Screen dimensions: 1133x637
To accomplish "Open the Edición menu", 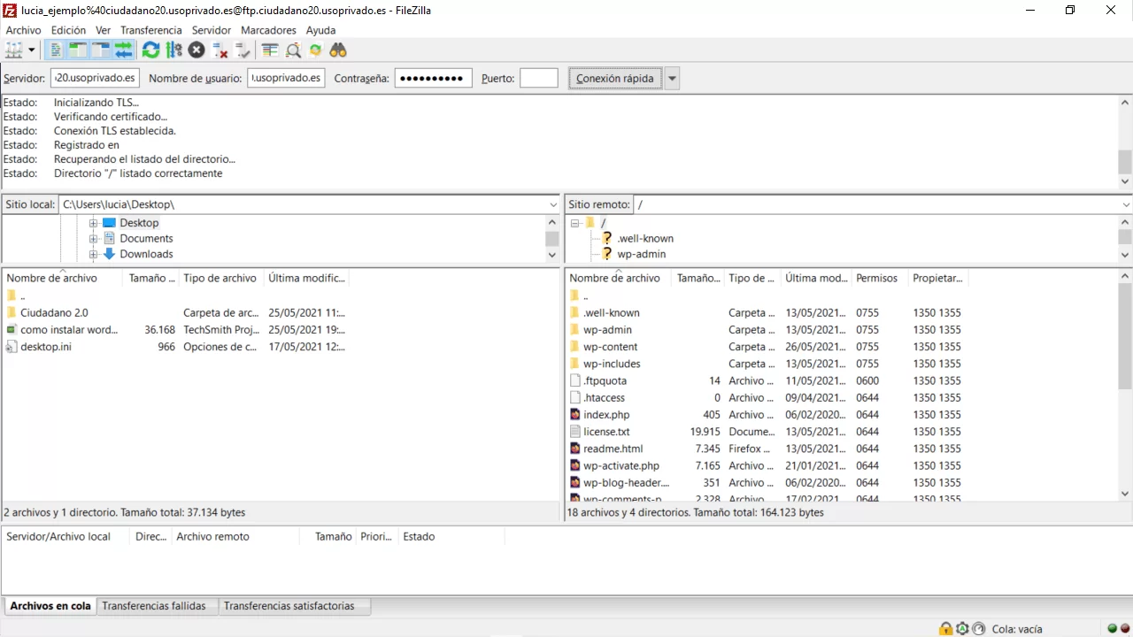I will 69,30.
